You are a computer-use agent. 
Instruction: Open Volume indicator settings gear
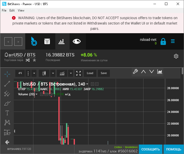[x=46, y=94]
